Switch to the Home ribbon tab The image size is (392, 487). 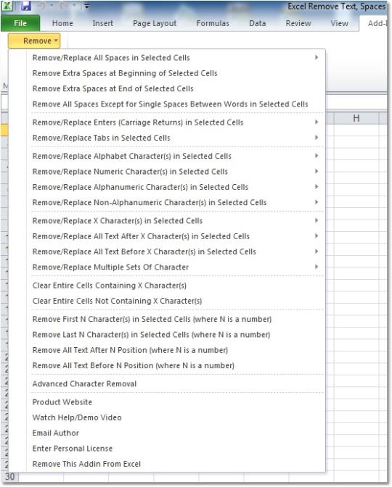click(x=62, y=23)
